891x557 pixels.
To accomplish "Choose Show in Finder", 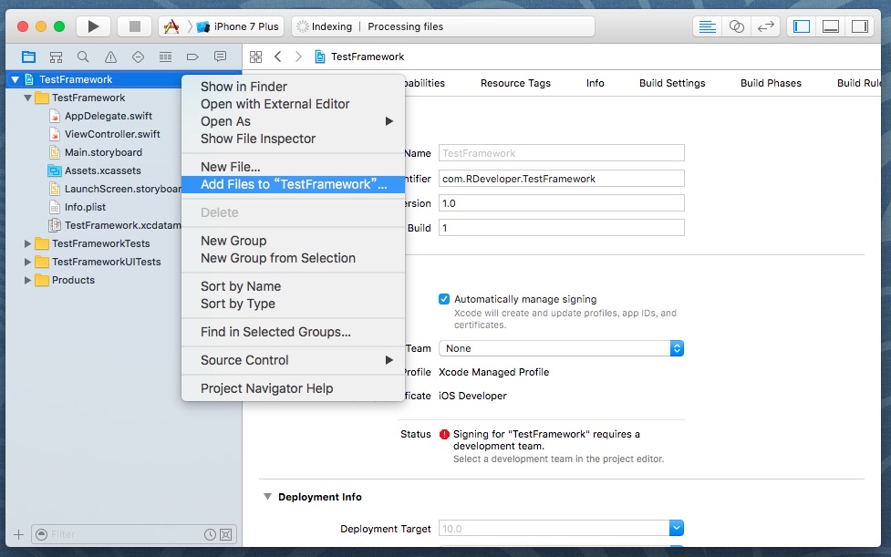I will pos(294,87).
